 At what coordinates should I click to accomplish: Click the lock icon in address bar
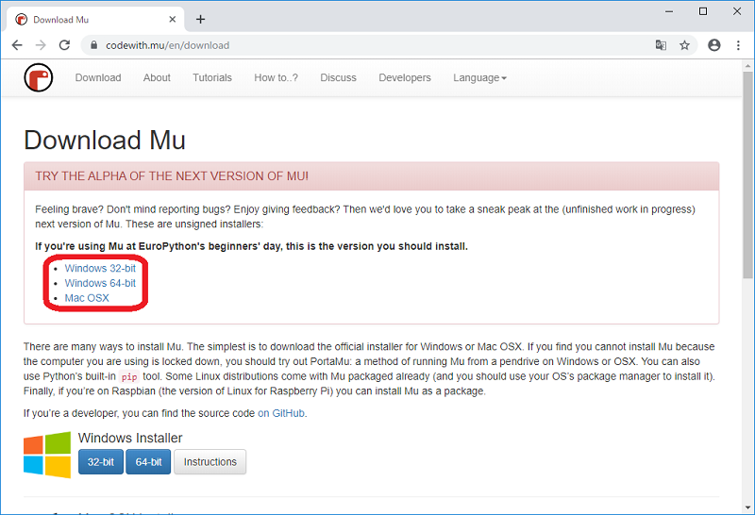coord(94,45)
